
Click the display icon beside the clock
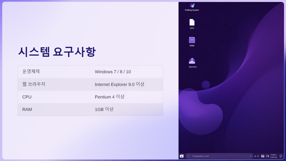[267, 156]
